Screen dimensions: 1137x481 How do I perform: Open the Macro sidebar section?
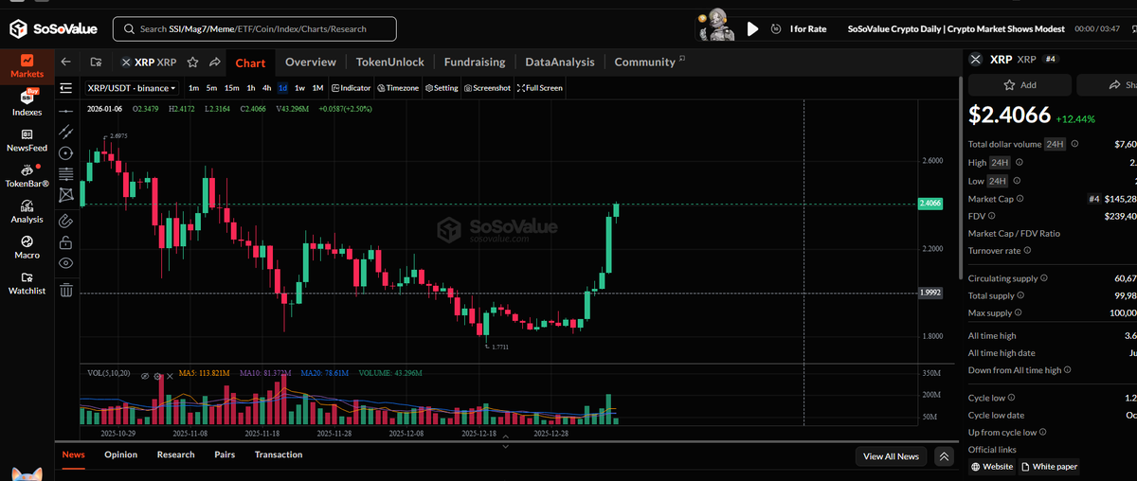tap(27, 247)
